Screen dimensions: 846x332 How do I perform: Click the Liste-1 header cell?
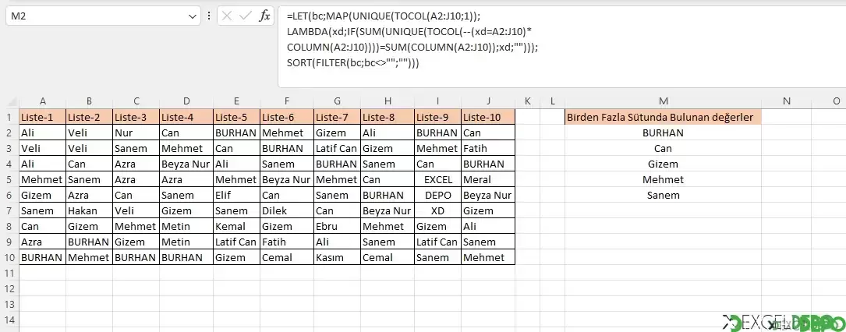point(43,117)
